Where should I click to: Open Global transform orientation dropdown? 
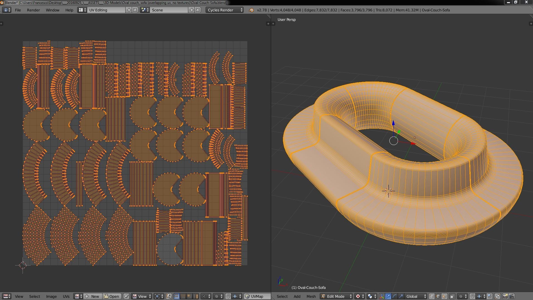point(416,296)
